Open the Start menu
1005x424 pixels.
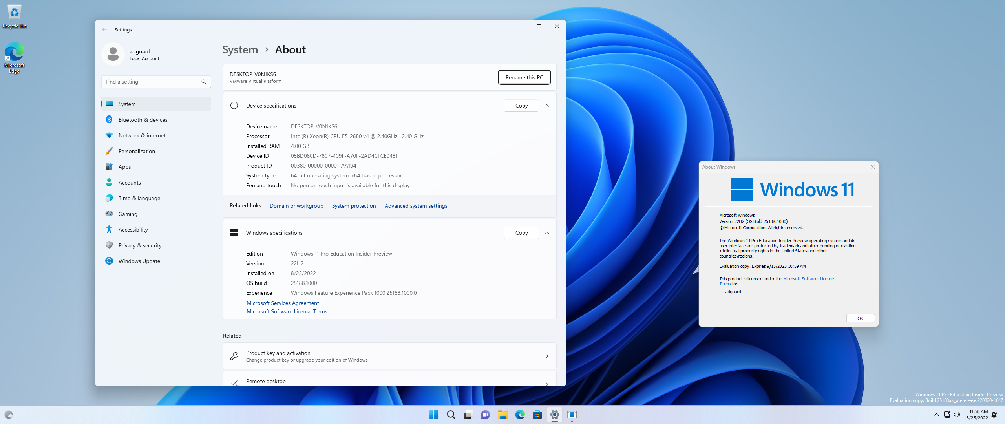[x=433, y=415]
